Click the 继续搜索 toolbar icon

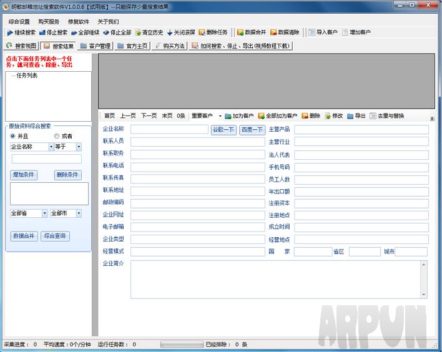pos(10,32)
